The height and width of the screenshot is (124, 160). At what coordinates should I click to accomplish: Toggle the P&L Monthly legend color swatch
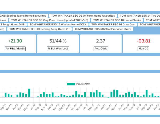(71, 84)
